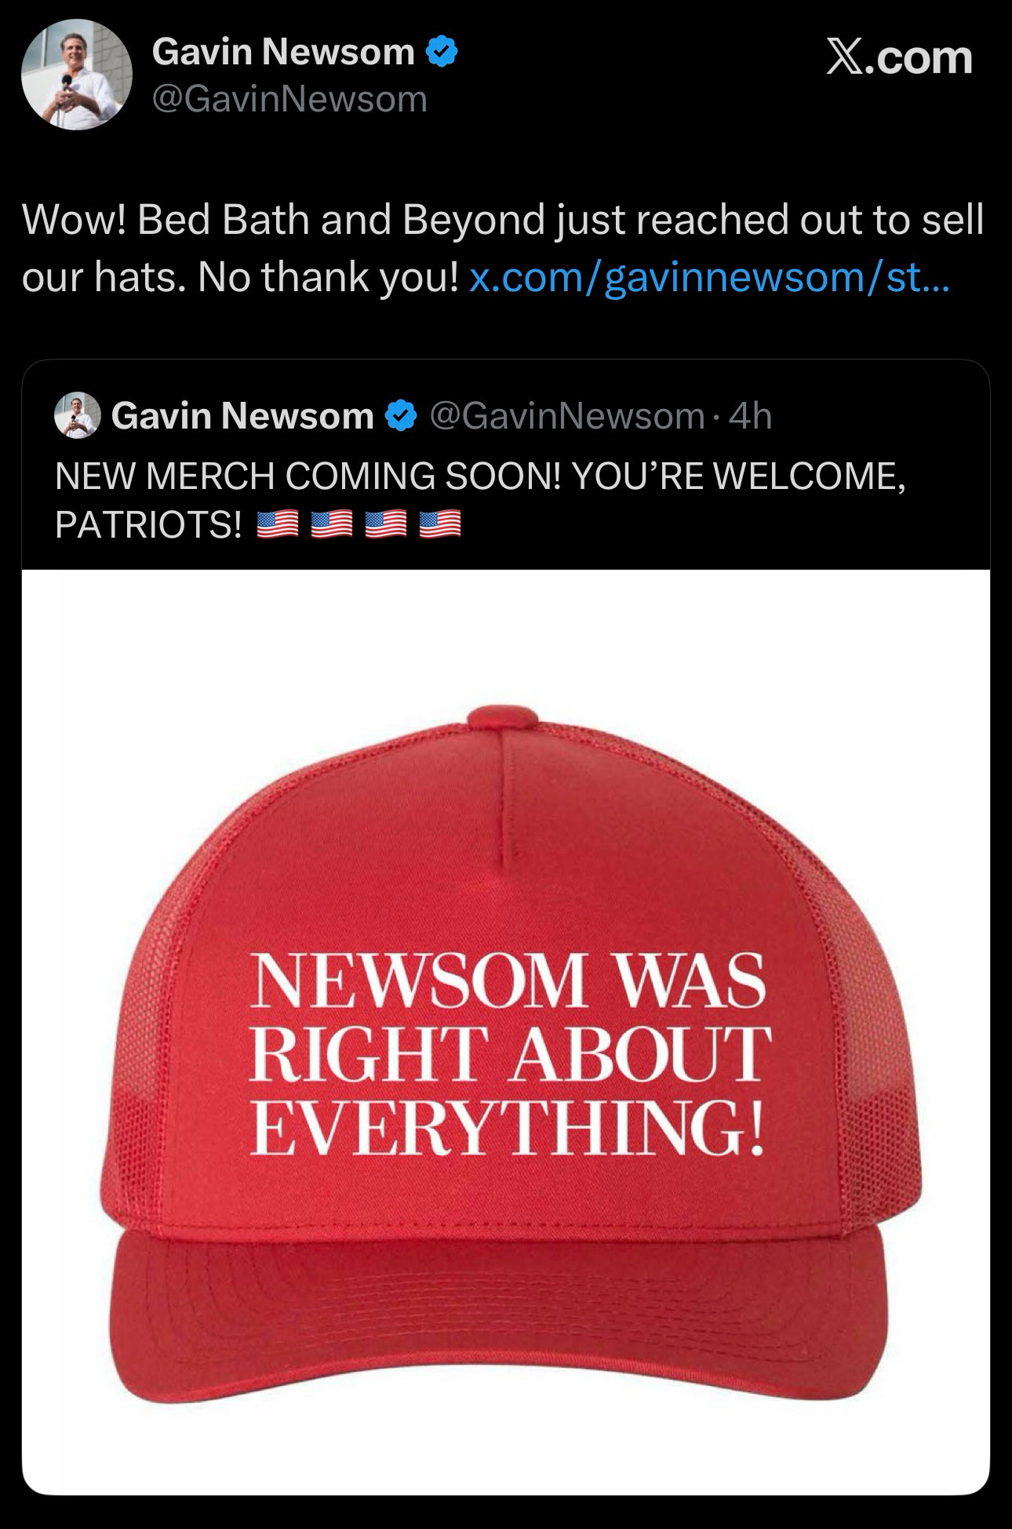Image resolution: width=1012 pixels, height=1529 pixels.
Task: Open the red hat image
Action: 506,1032
